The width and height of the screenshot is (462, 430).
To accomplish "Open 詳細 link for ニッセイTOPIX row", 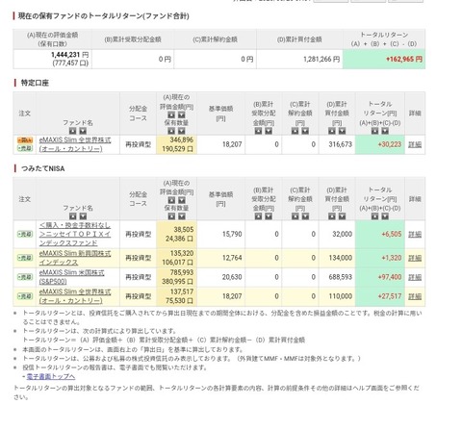I will pyautogui.click(x=415, y=235).
